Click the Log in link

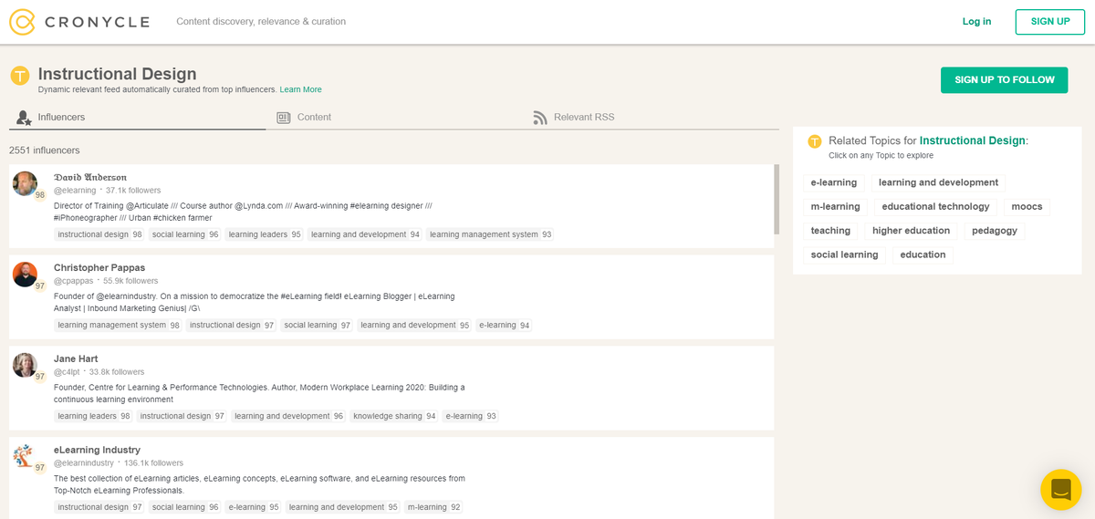pos(976,22)
